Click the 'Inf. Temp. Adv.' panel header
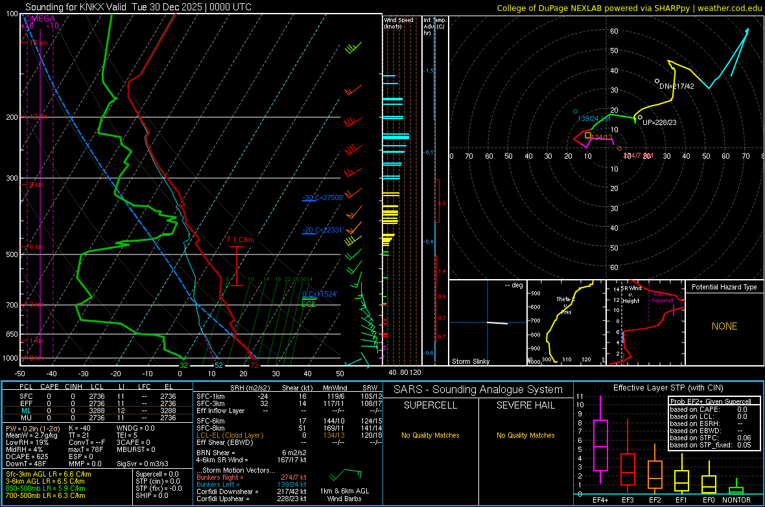Screen dimensions: 765x507 pyautogui.click(x=434, y=27)
